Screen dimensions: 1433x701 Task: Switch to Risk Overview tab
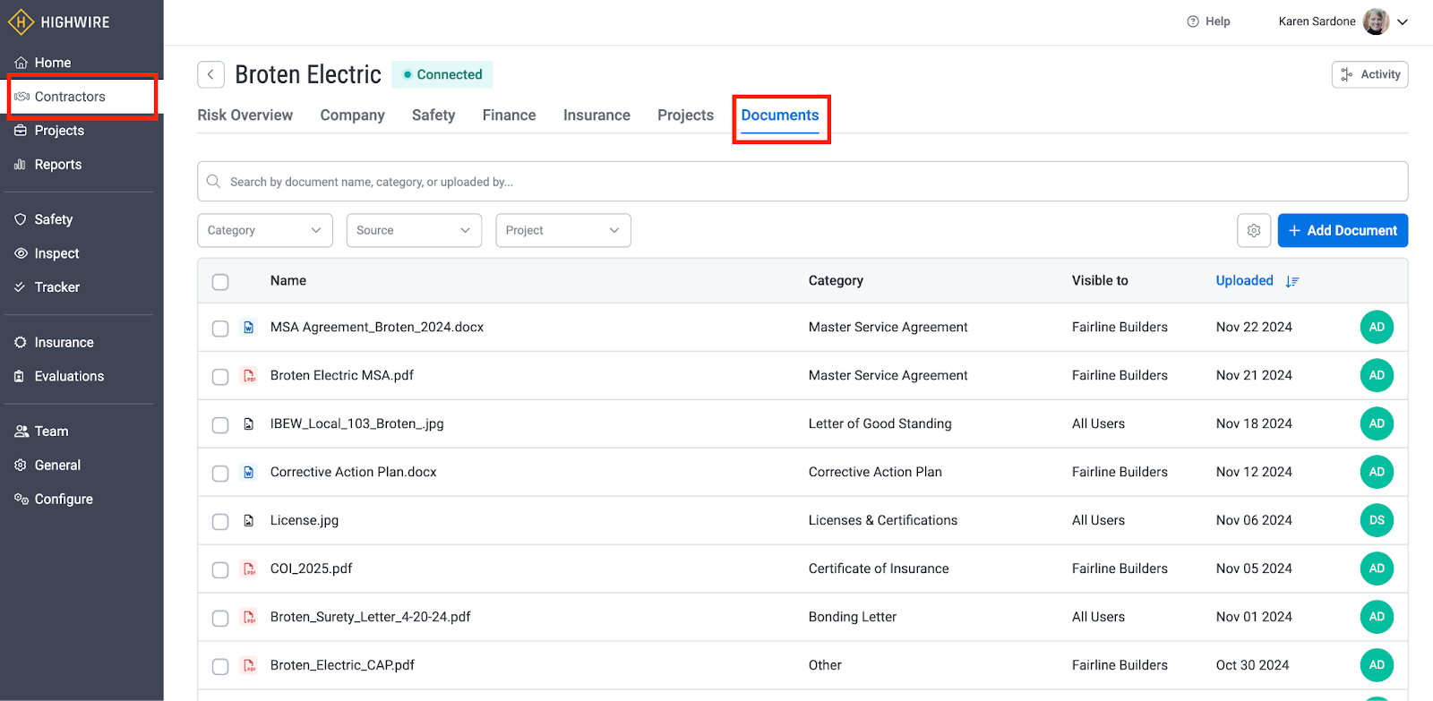pos(245,115)
